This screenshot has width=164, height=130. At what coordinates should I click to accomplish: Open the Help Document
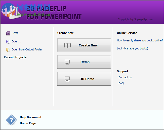(x=31, y=117)
